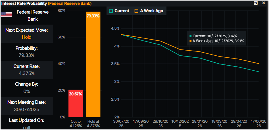269x130 pixels.
Task: Click the Cut to 4.125% axis label
Action: click(76, 123)
